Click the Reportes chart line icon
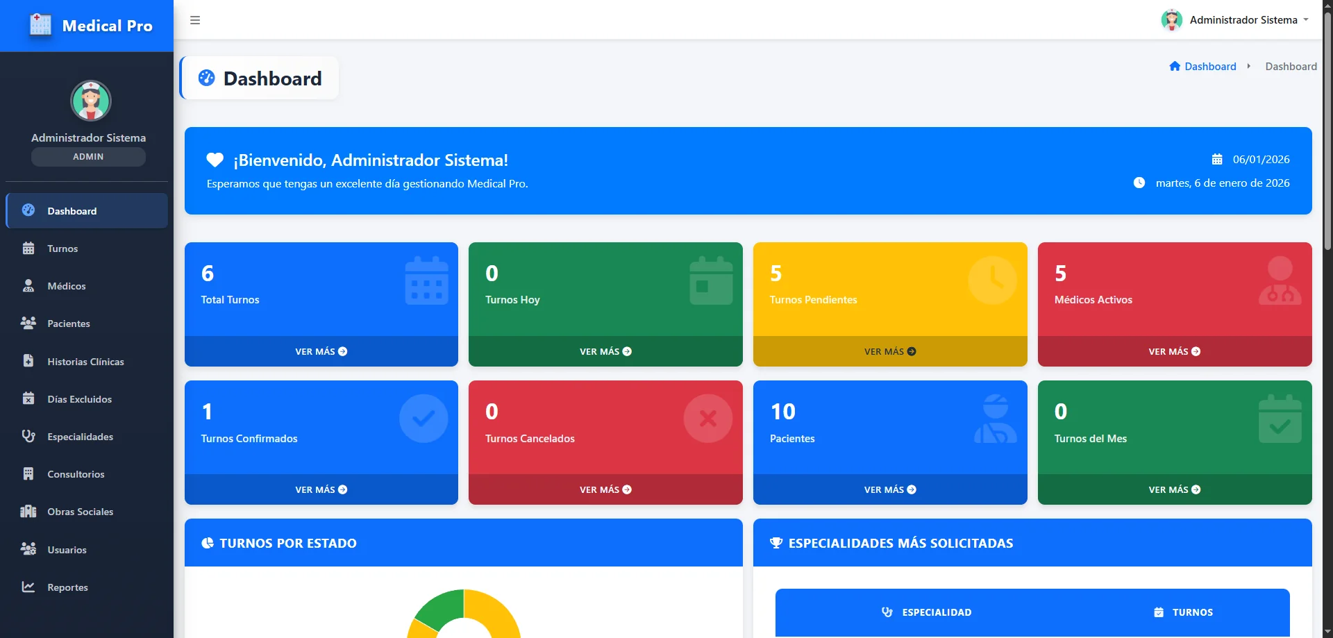Screen dimensions: 1333x638 pyautogui.click(x=28, y=587)
